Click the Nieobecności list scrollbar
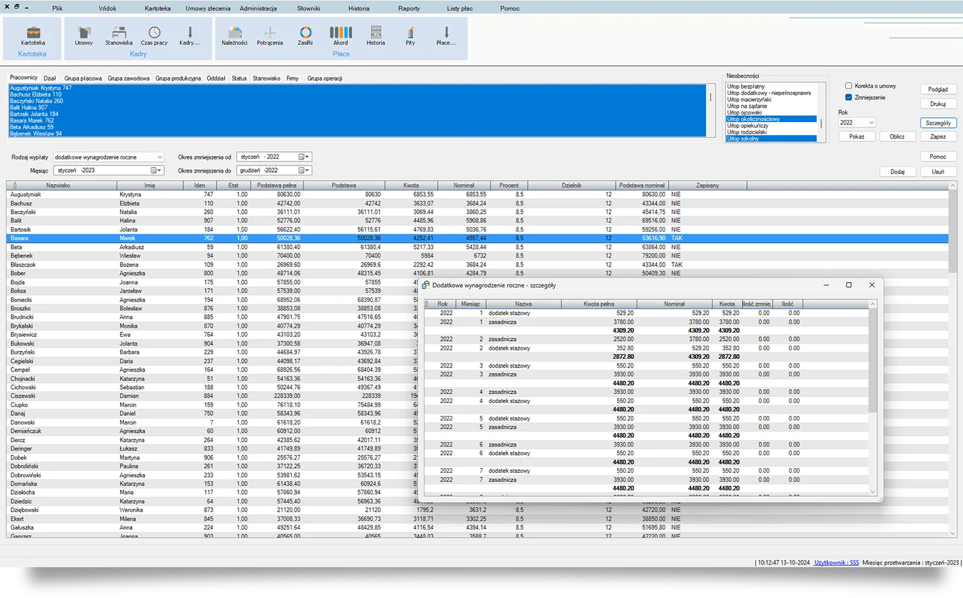The image size is (963, 598). (821, 113)
